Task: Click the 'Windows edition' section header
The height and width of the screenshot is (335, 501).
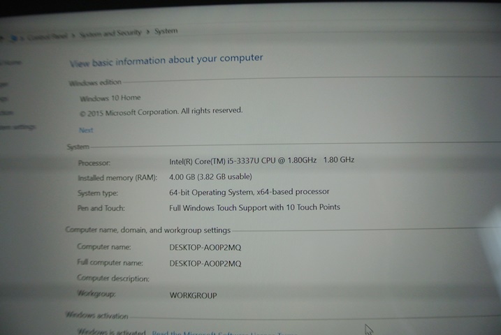Action: tap(95, 82)
